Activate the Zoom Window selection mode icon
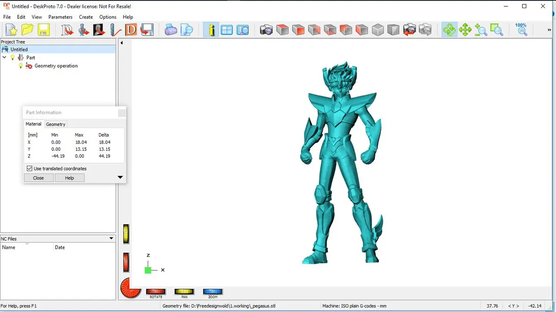Image resolution: width=556 pixels, height=312 pixels. tap(497, 30)
